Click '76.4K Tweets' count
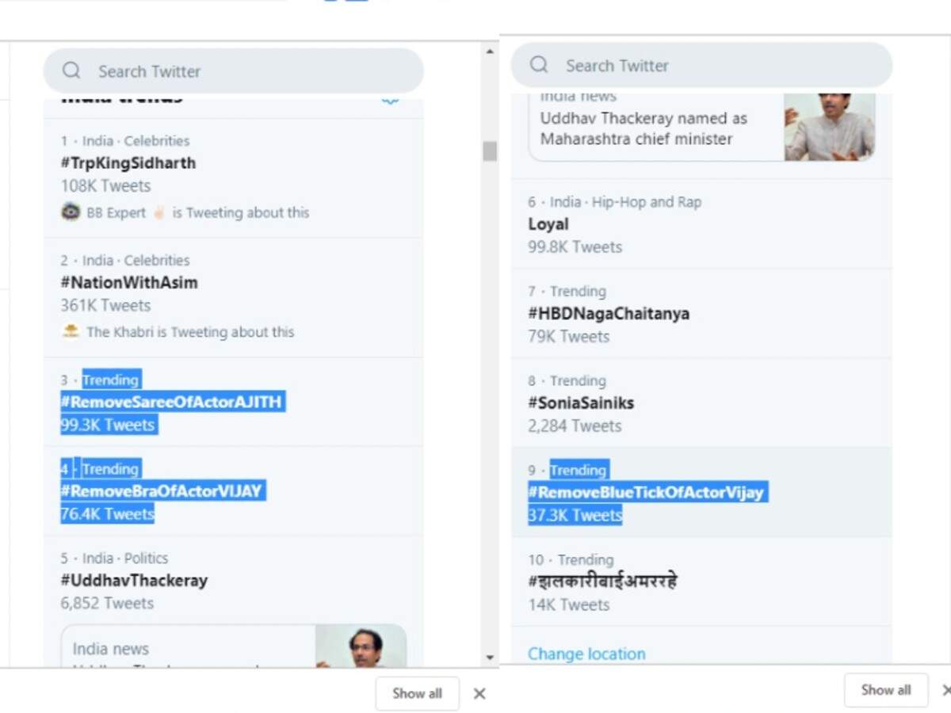Viewport: 951px width, 713px height. 108,515
